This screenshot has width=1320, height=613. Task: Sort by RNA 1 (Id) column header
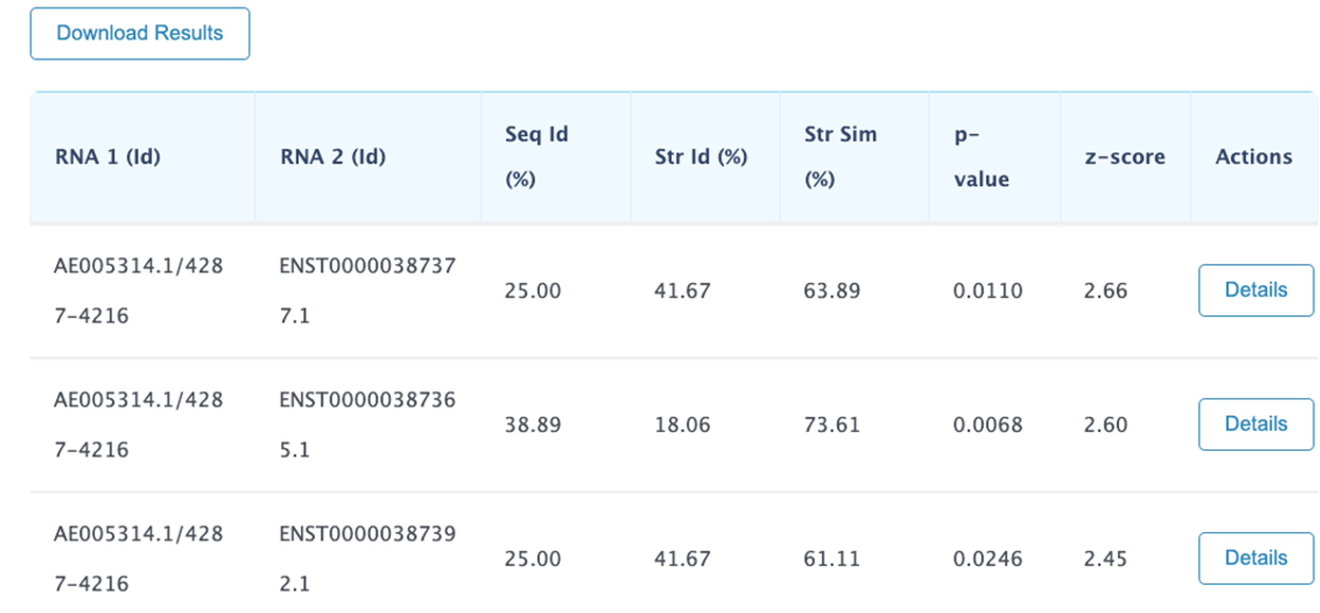click(108, 157)
